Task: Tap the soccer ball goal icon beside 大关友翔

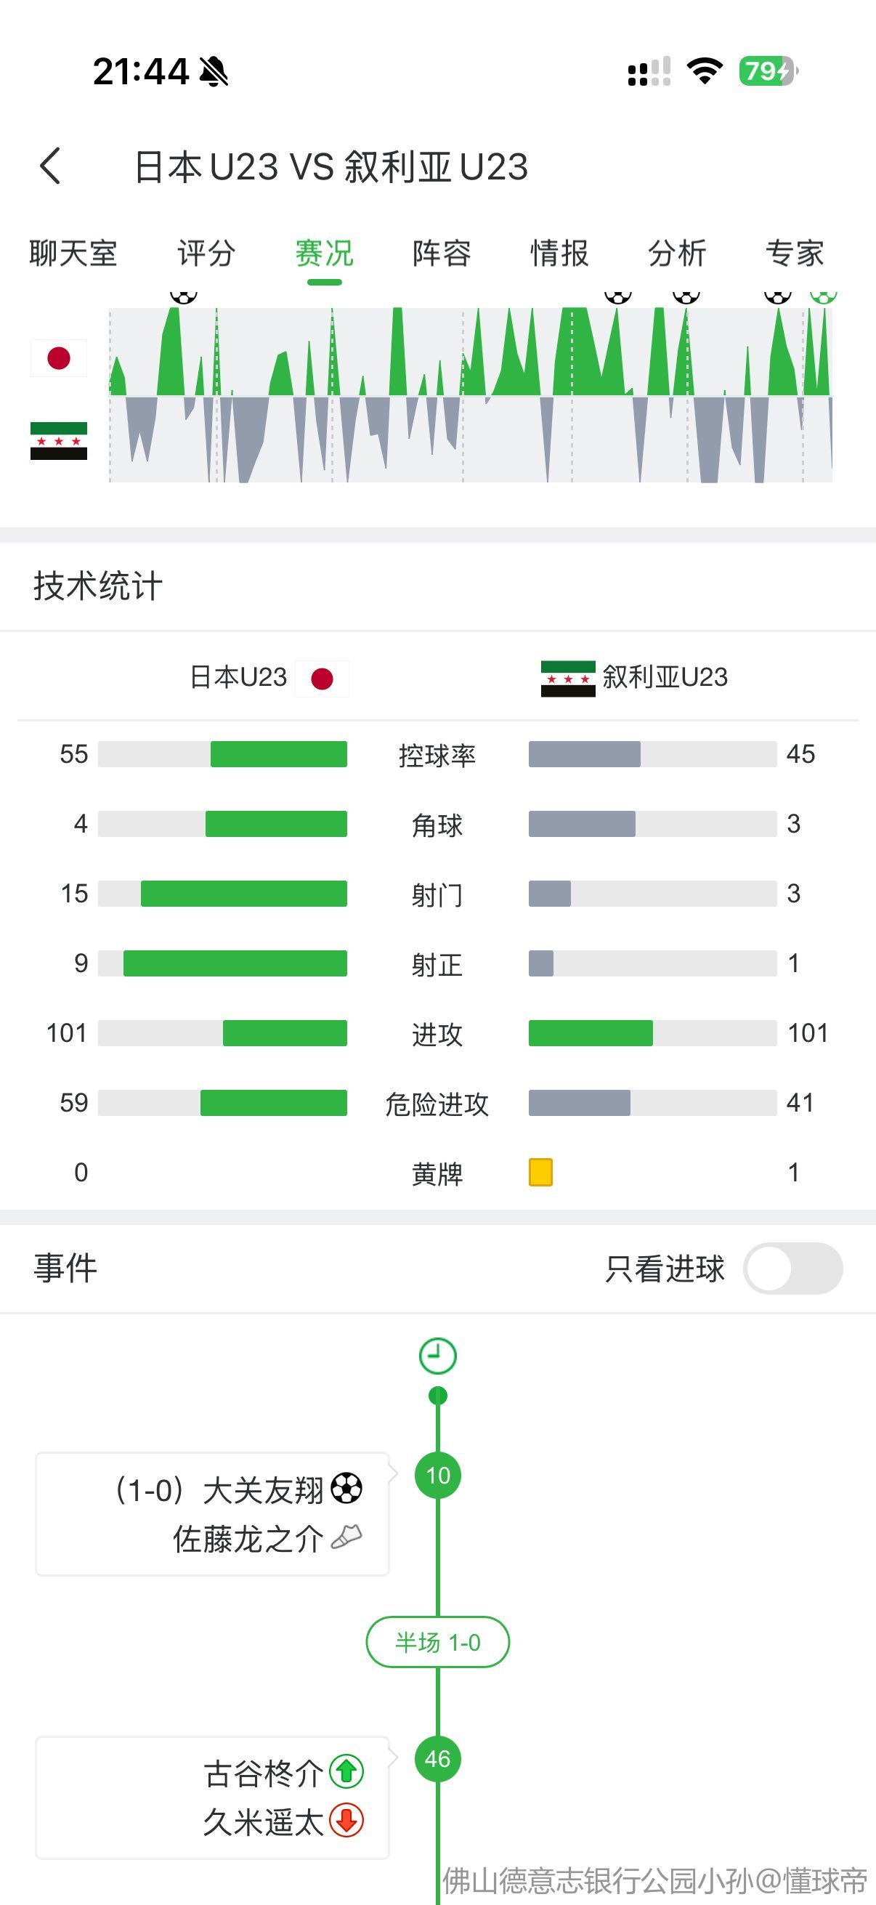Action: click(346, 1489)
